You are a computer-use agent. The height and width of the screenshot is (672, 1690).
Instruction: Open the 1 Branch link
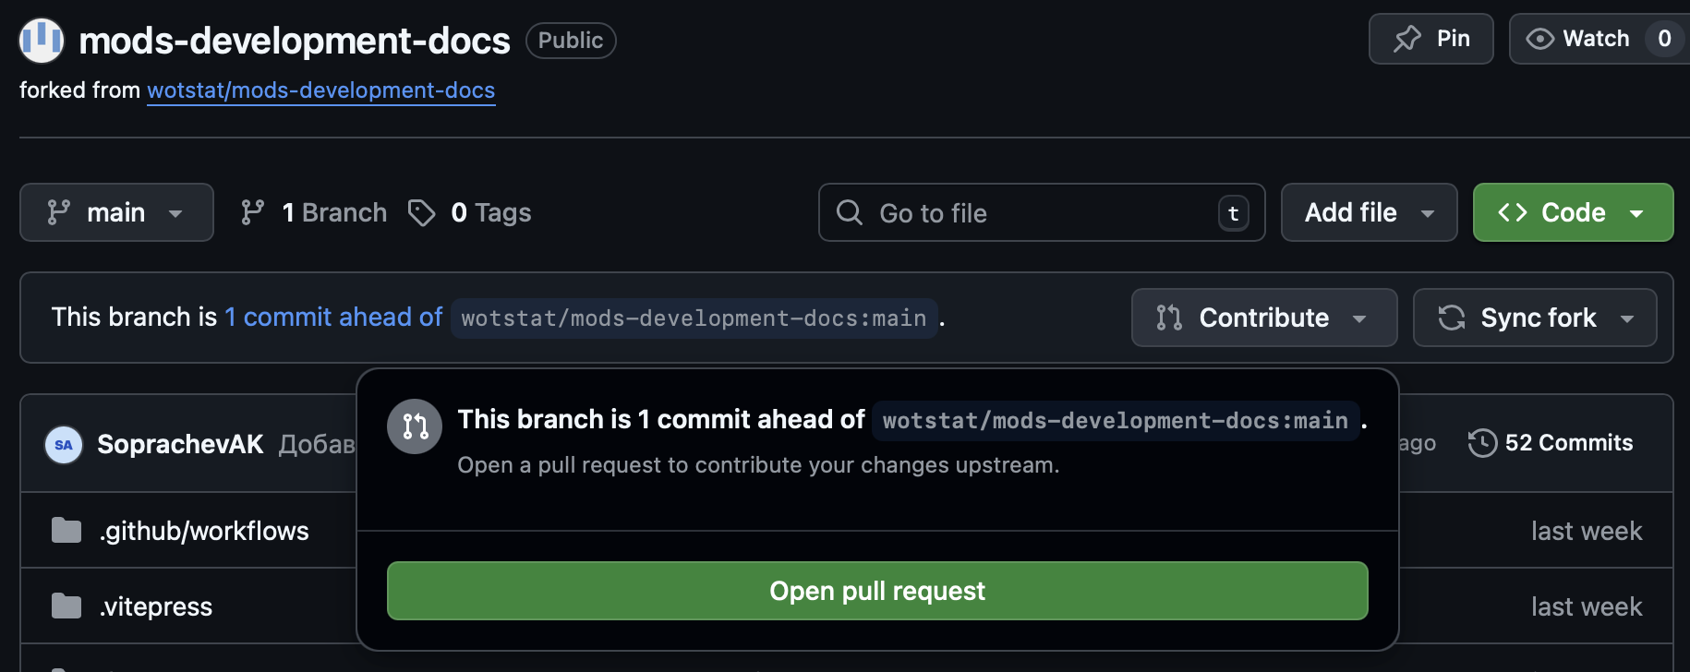(314, 212)
